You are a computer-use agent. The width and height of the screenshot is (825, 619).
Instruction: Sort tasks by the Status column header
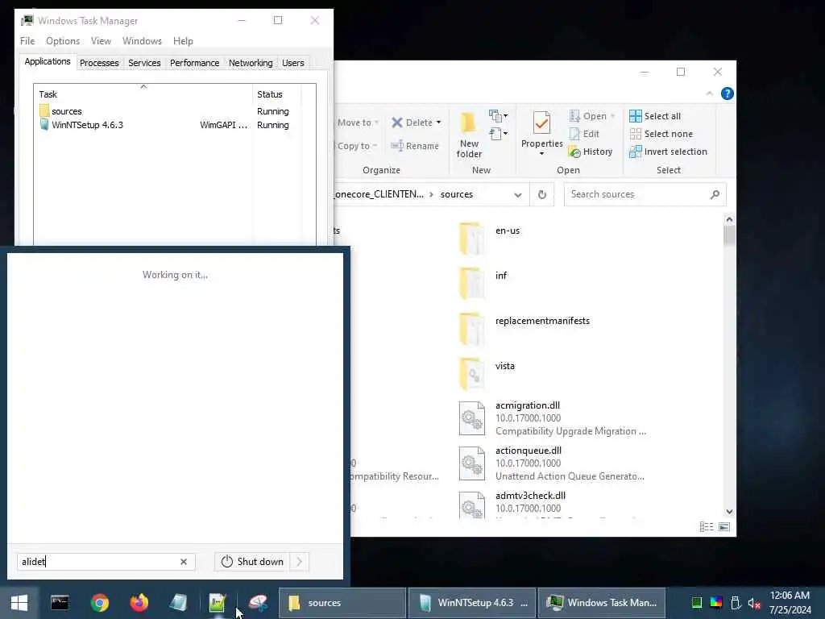click(277, 94)
